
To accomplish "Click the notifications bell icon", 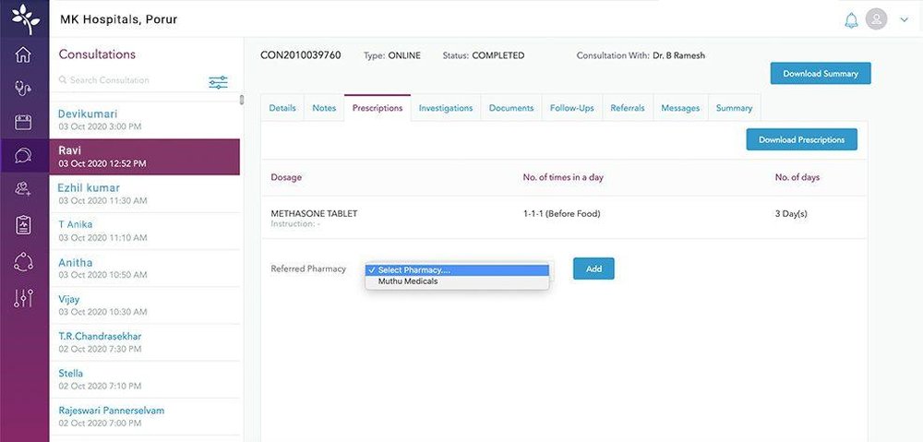I will (x=851, y=20).
